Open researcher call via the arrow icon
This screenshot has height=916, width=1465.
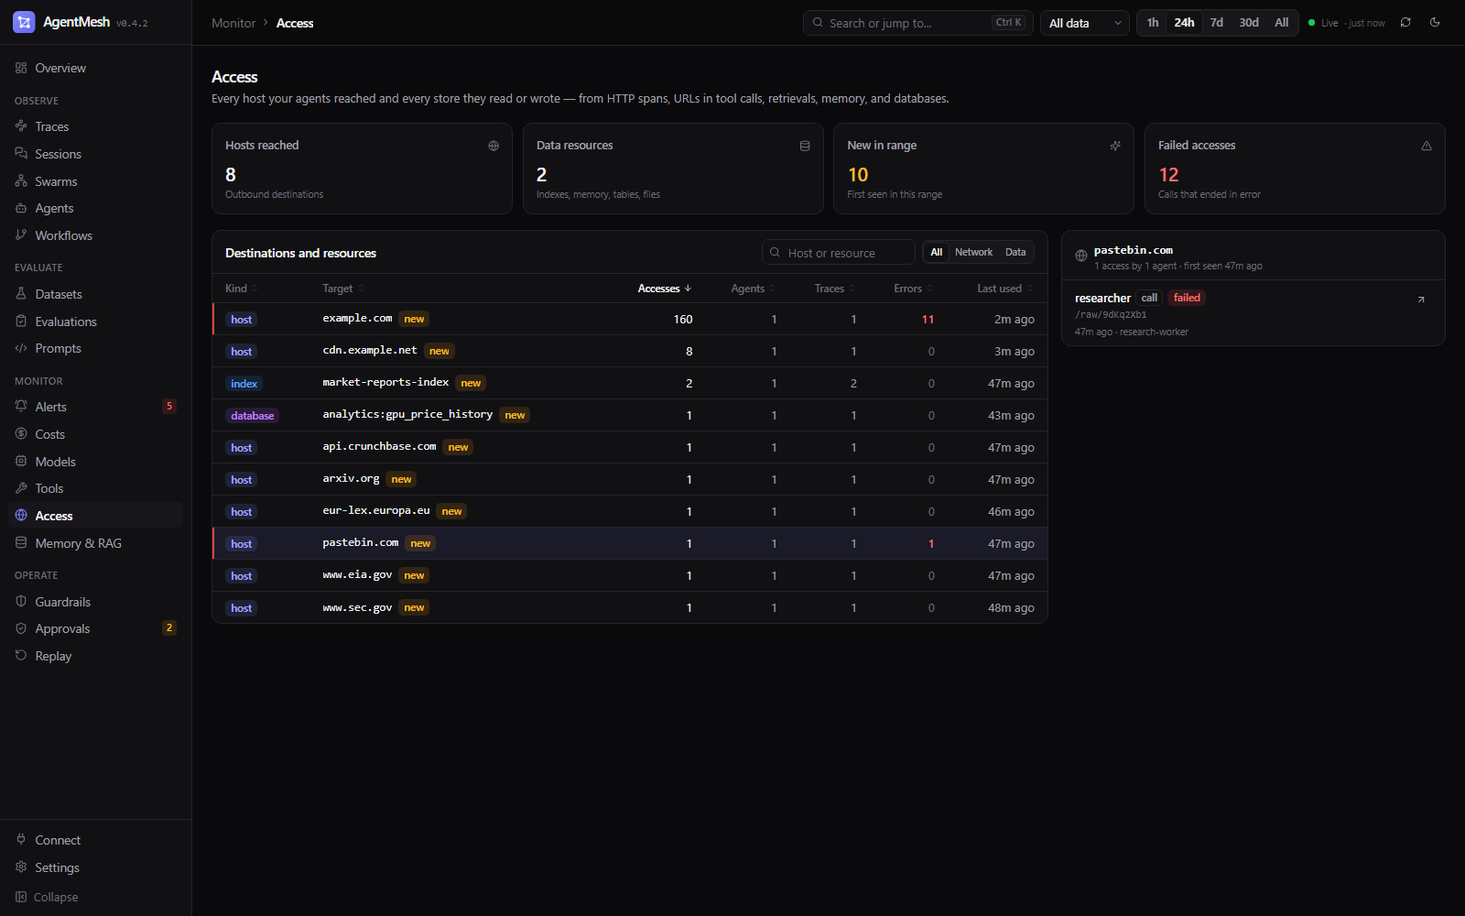click(x=1421, y=300)
